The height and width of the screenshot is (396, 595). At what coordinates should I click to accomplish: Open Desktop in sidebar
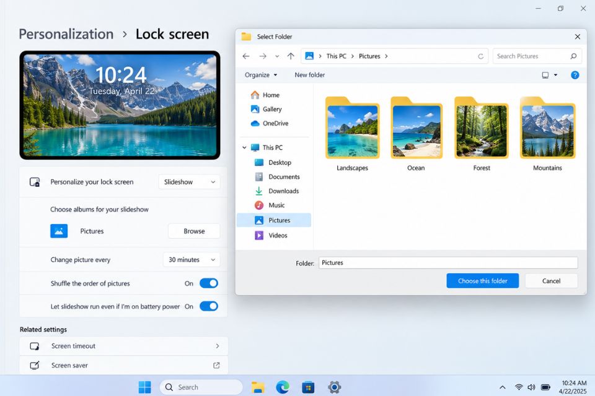click(273, 163)
